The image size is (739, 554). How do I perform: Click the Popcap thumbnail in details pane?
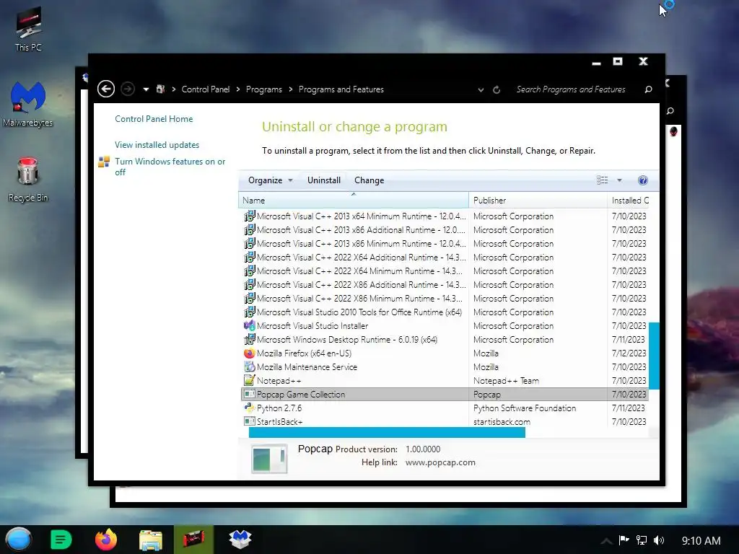click(x=270, y=458)
